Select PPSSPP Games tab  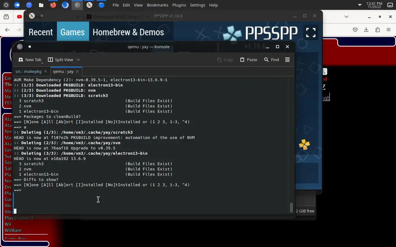coord(73,32)
